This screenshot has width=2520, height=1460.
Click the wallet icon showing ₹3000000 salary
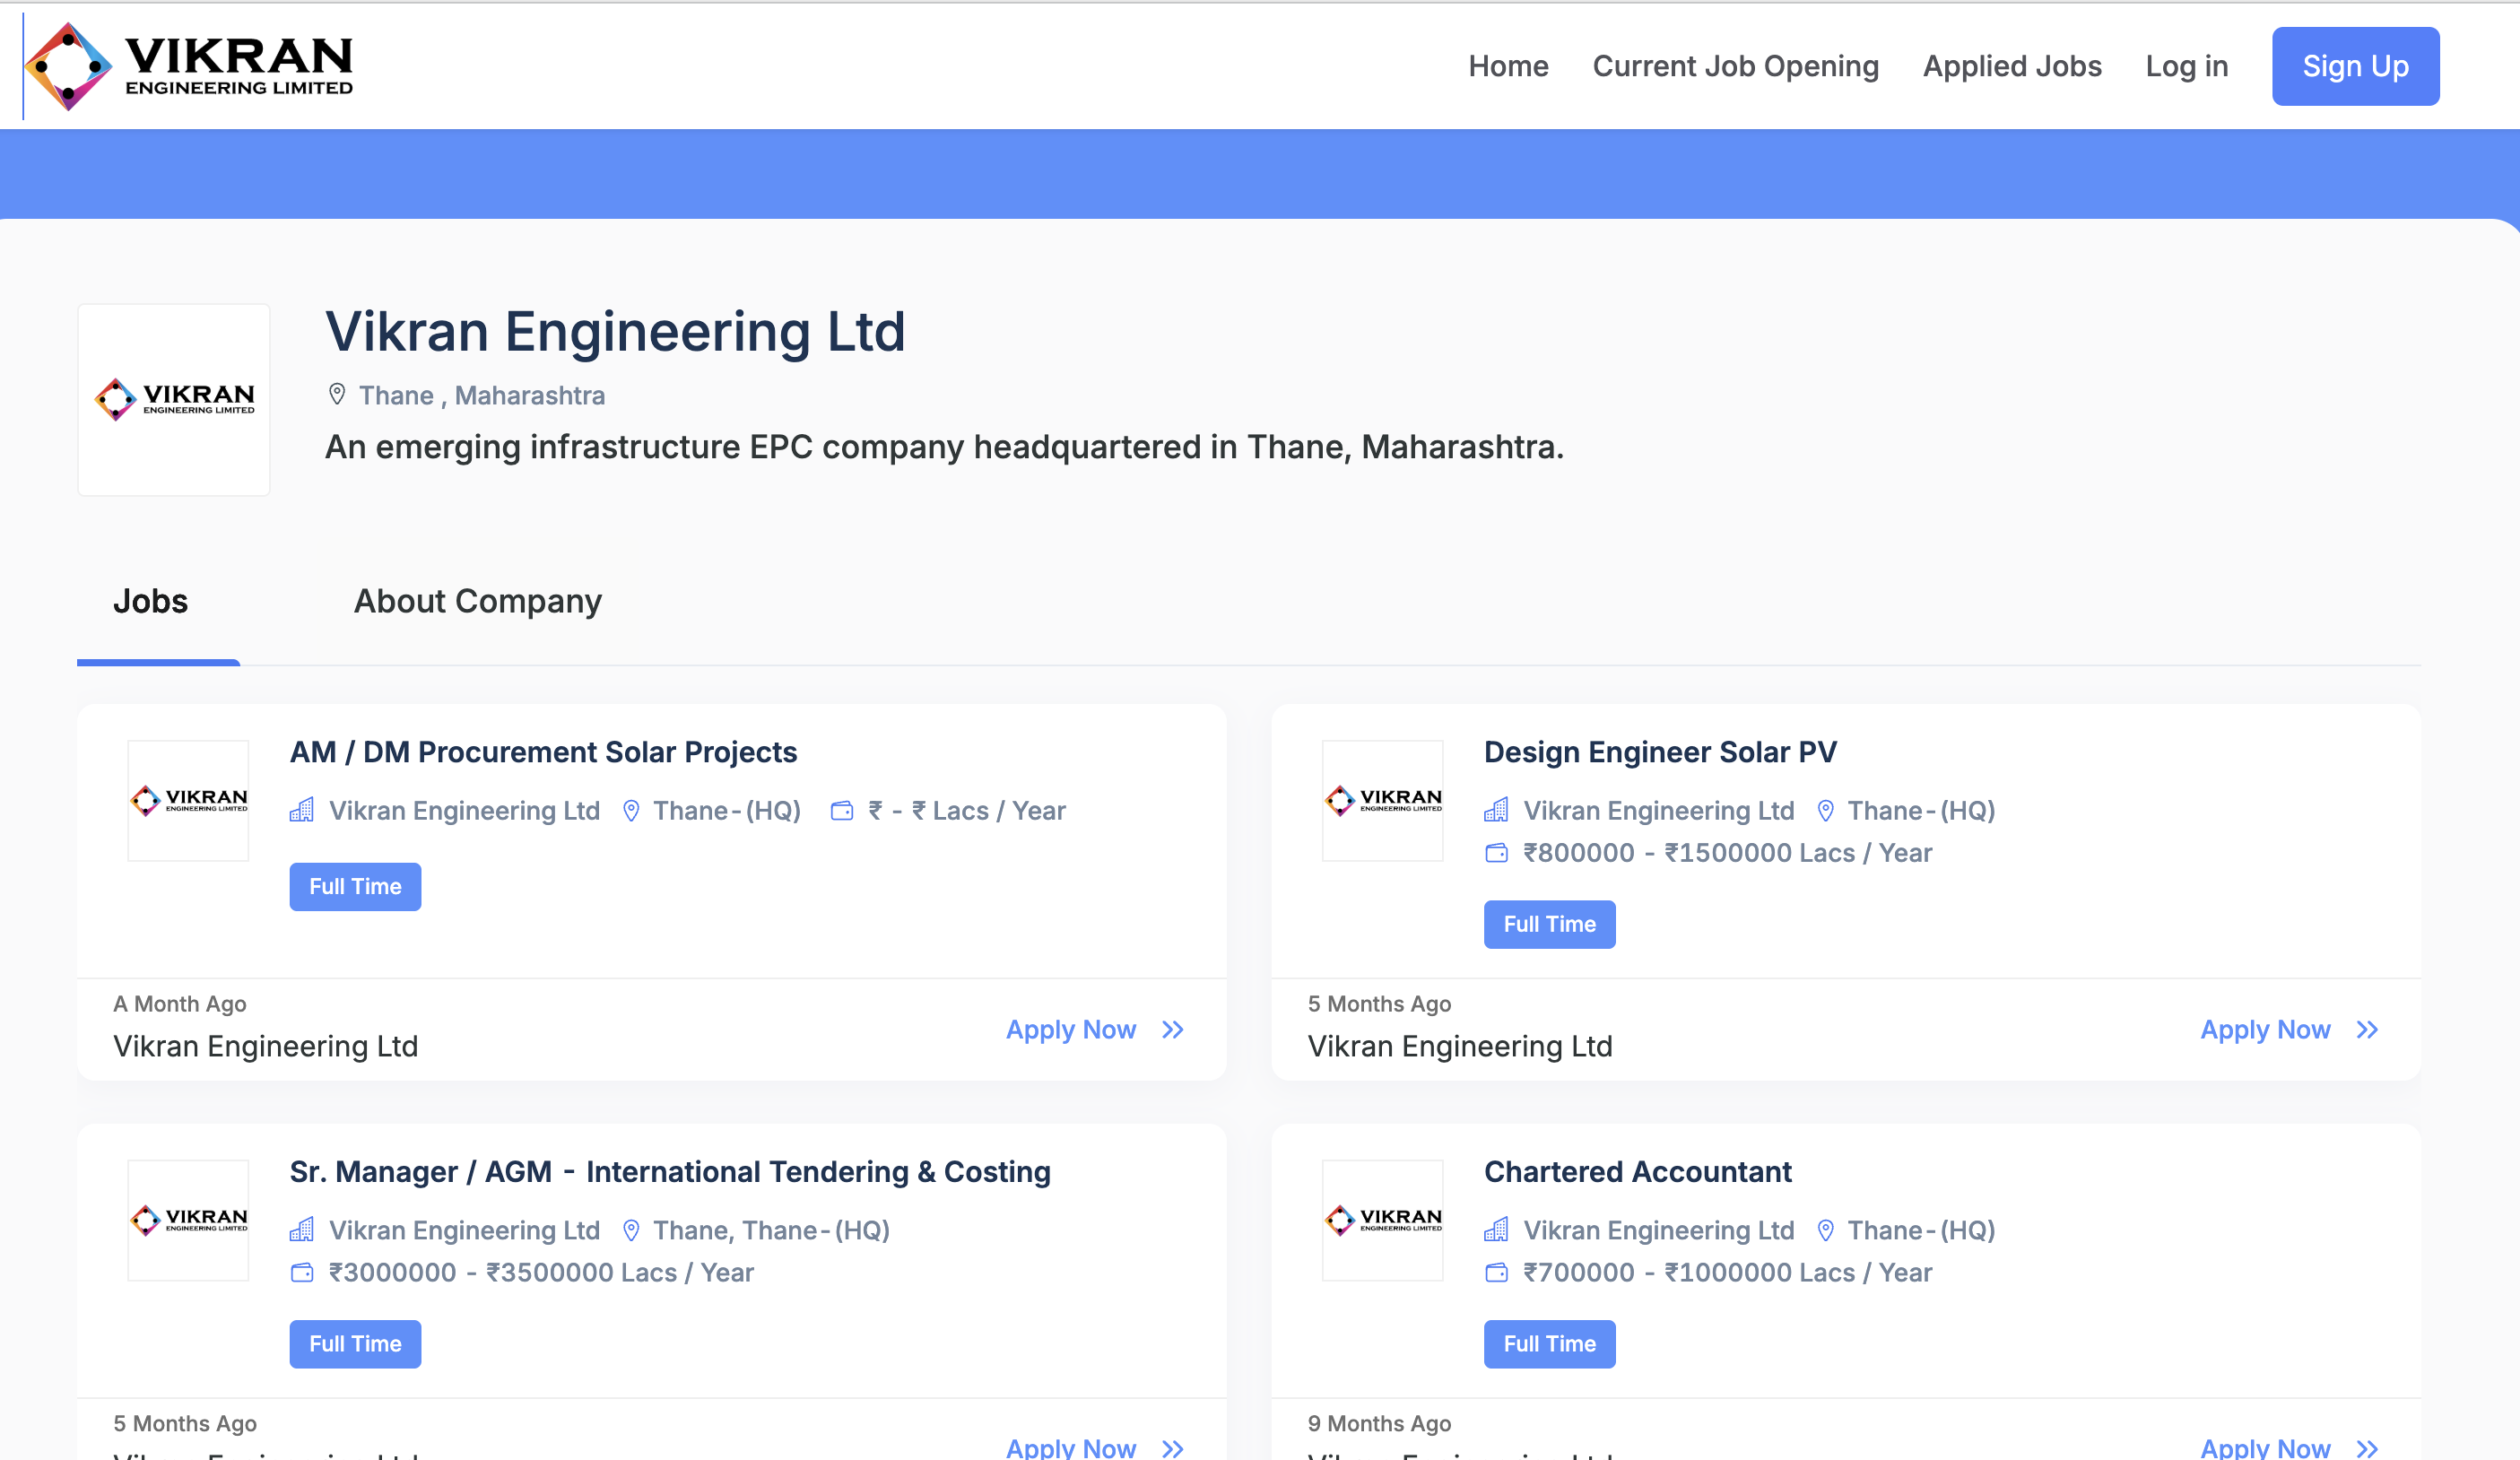[x=302, y=1272]
